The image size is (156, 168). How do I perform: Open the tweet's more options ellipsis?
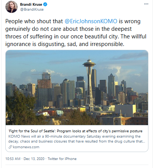click(x=146, y=4)
